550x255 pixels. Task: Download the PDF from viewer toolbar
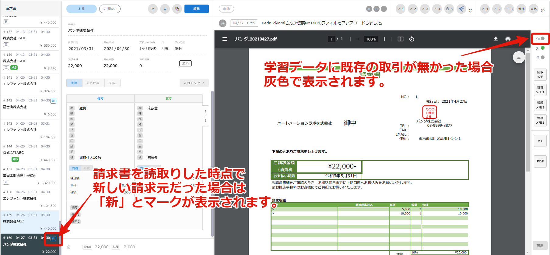pos(496,39)
